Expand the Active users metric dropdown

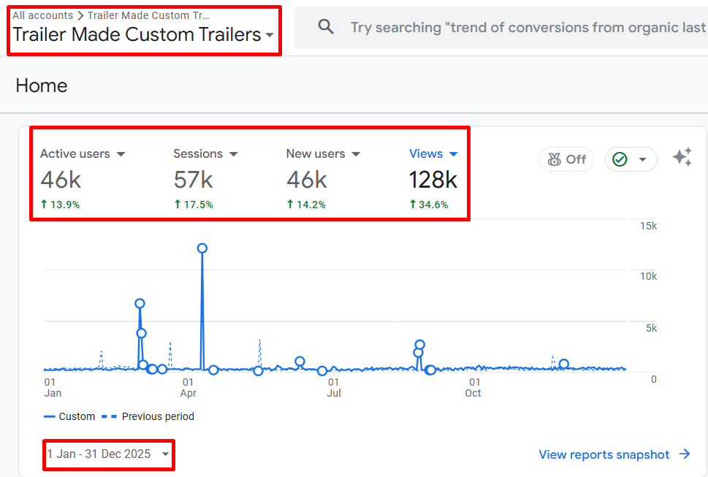(x=121, y=154)
